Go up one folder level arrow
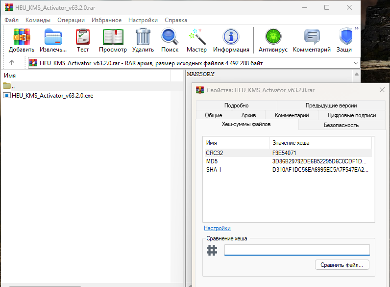This screenshot has width=390, height=287. point(12,62)
